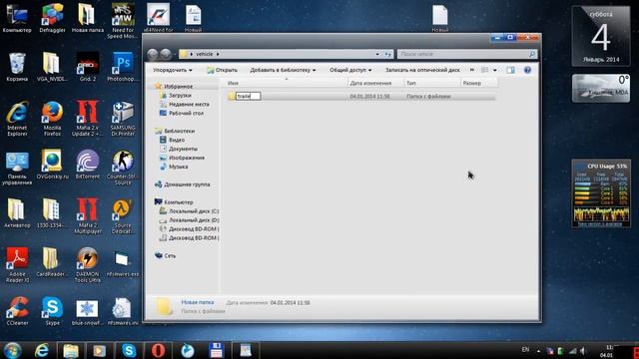Screen dimensions: 639x359
Task: Open the Видео library
Action: pos(177,140)
